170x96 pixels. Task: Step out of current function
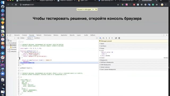(x=109, y=38)
